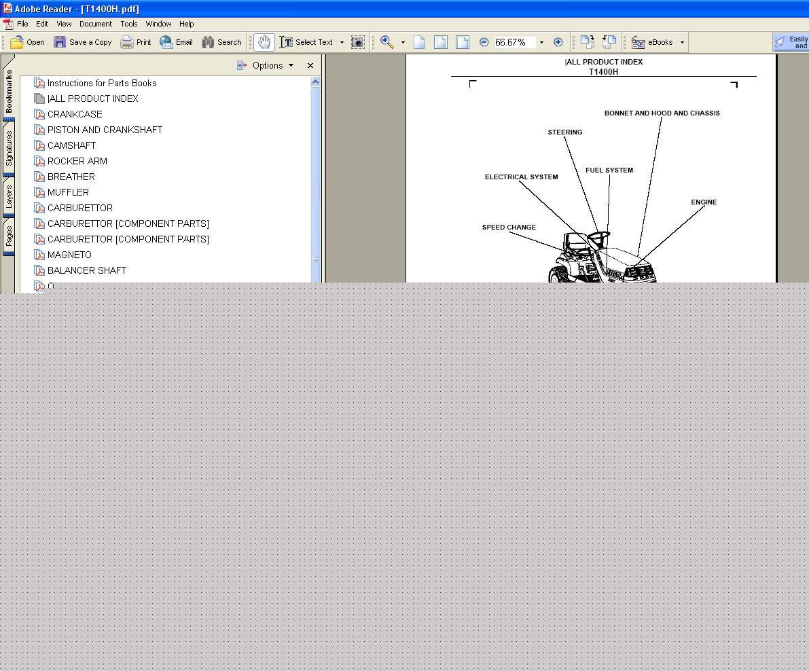
Task: Switch to the Signatures side tab
Action: (x=9, y=149)
